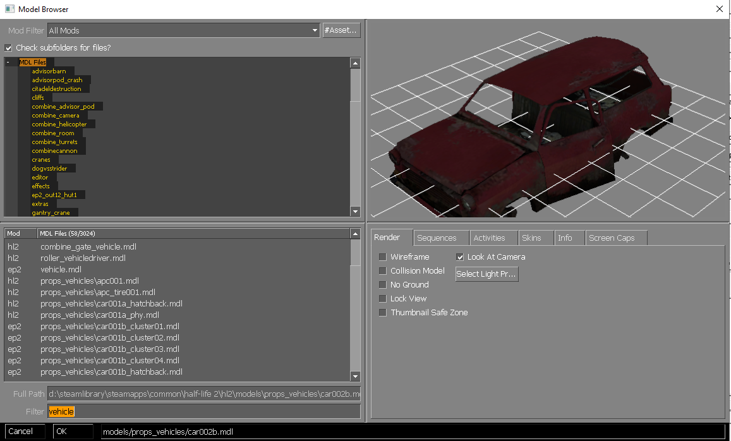This screenshot has height=441, width=731.
Task: Enable the Collision Model checkbox
Action: click(x=383, y=271)
